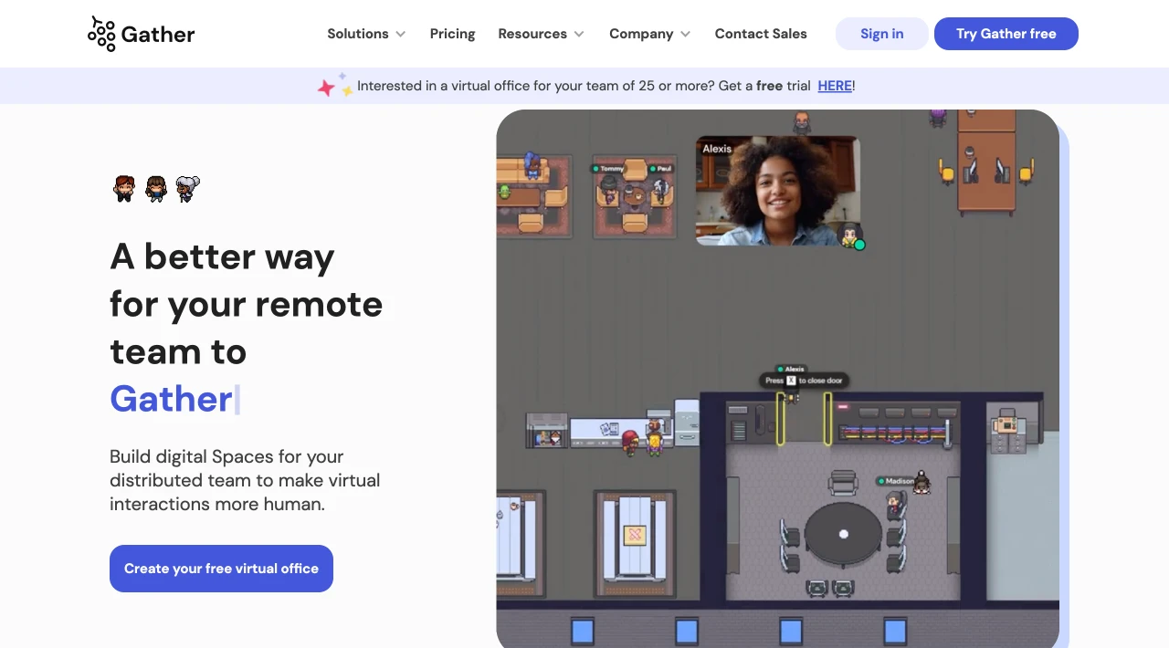Click the Sign in button

pyautogui.click(x=882, y=34)
